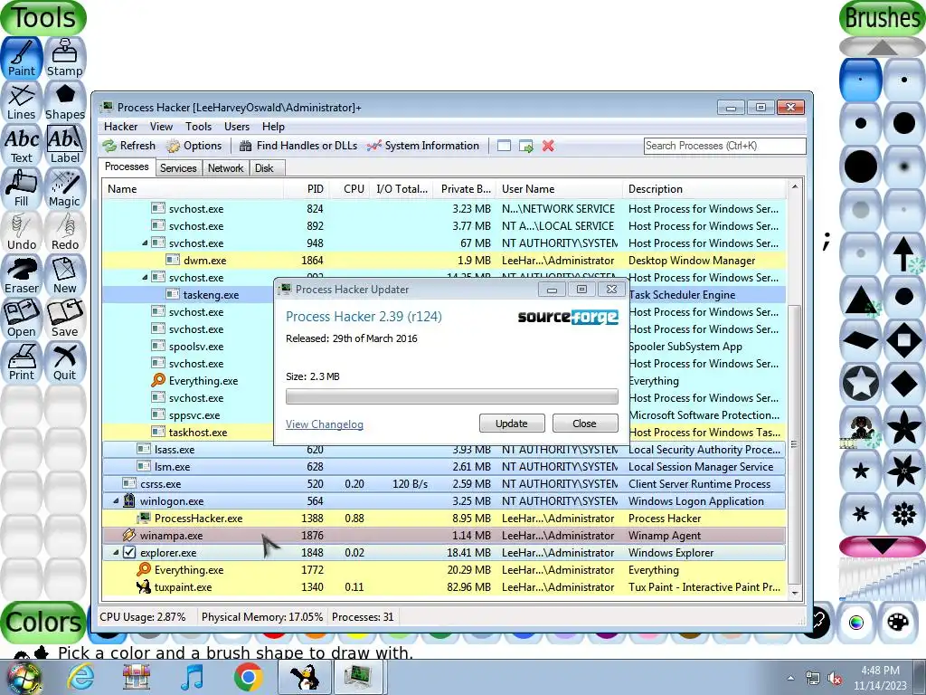This screenshot has height=695, width=926.
Task: Tick the explorer.exe checkbox
Action: point(129,553)
